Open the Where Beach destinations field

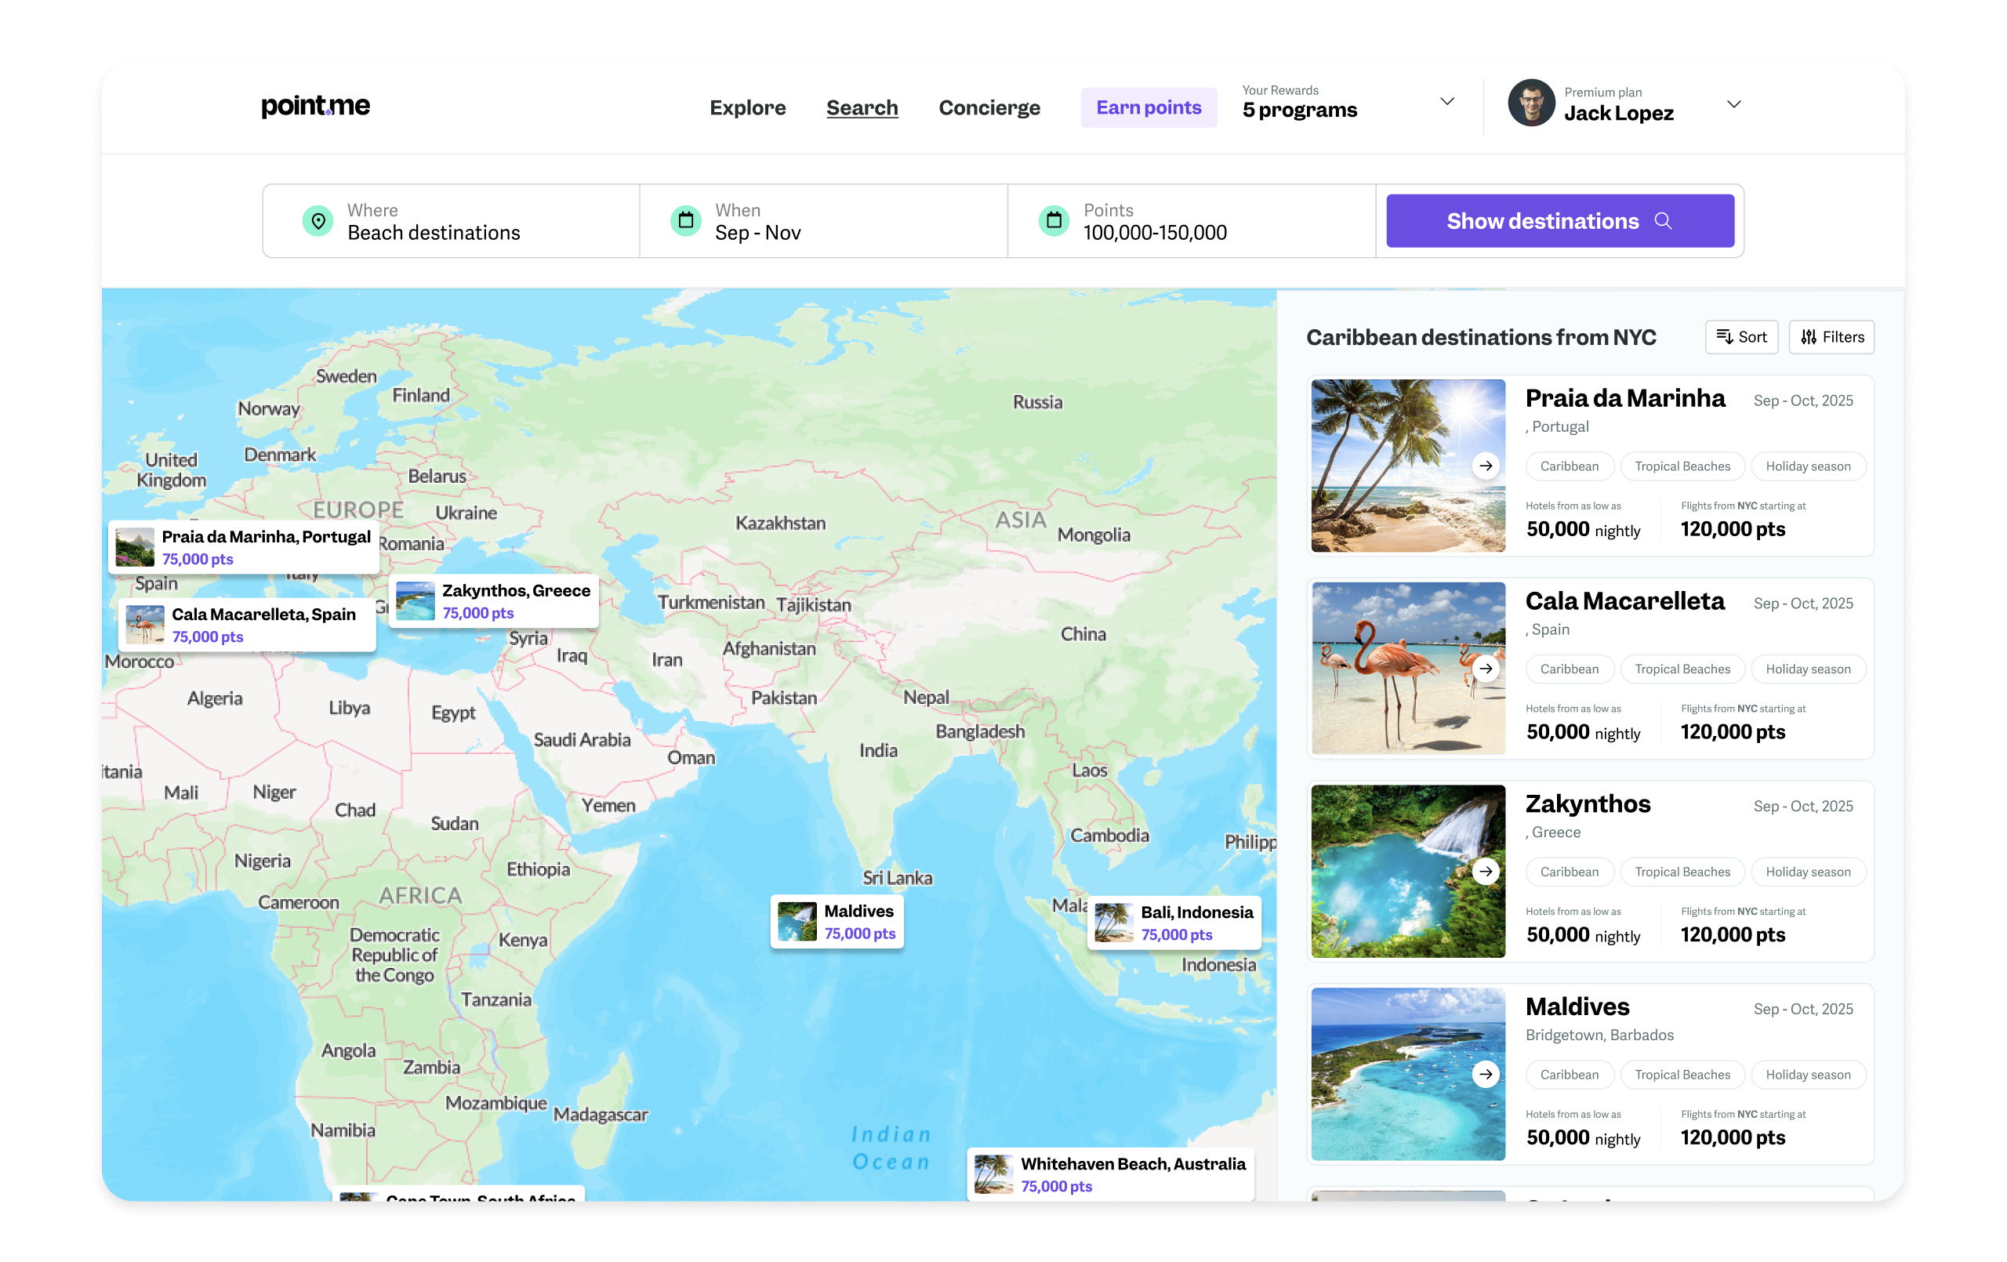click(x=451, y=221)
